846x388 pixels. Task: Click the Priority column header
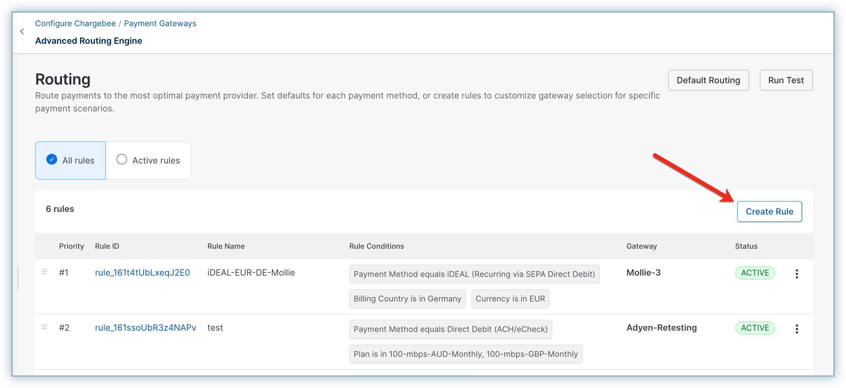[71, 246]
